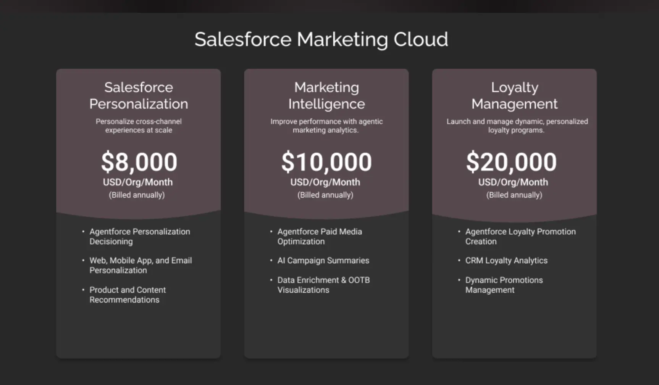
Task: Click 'AI Campaign Summaries' bullet
Action: click(323, 261)
